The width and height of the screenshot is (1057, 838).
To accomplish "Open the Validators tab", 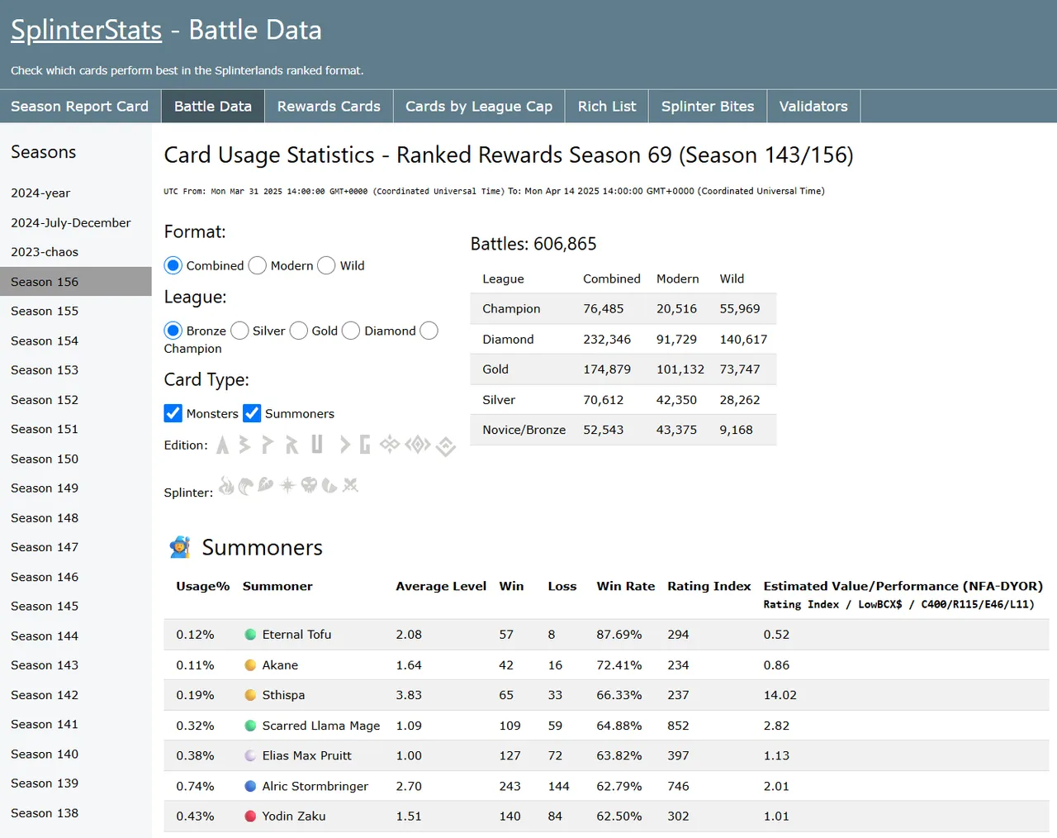I will (813, 106).
